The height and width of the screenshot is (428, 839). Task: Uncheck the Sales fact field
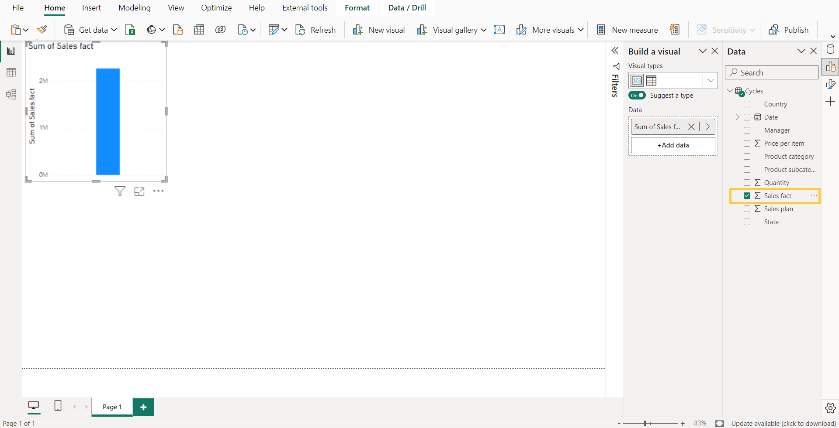click(x=747, y=196)
